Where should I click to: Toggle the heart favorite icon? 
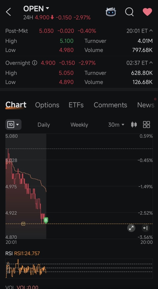click(147, 12)
